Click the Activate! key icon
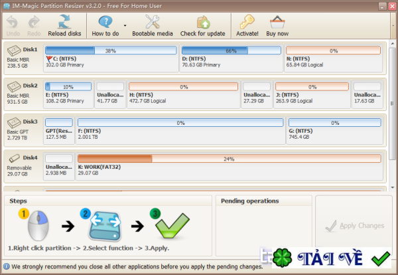This screenshot has height=275, width=398. [x=247, y=22]
